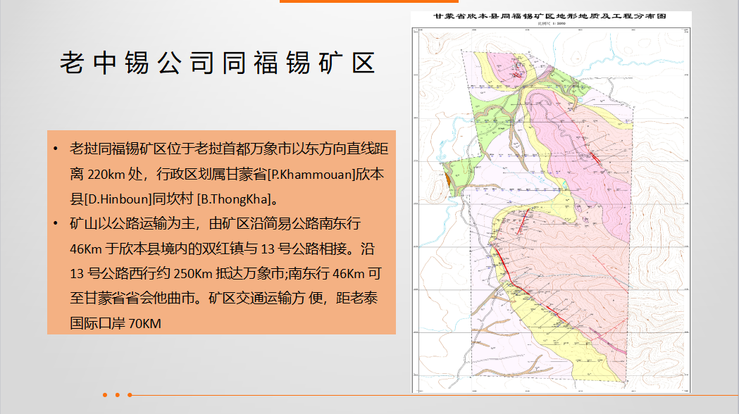Click the middle orange dot at bottom left
739x414 pixels.
pyautogui.click(x=118, y=395)
